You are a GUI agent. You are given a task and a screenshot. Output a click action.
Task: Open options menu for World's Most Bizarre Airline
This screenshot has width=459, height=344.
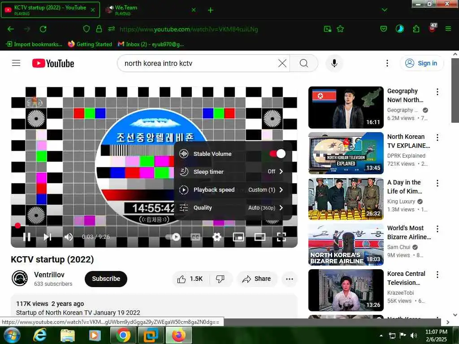pos(437,229)
